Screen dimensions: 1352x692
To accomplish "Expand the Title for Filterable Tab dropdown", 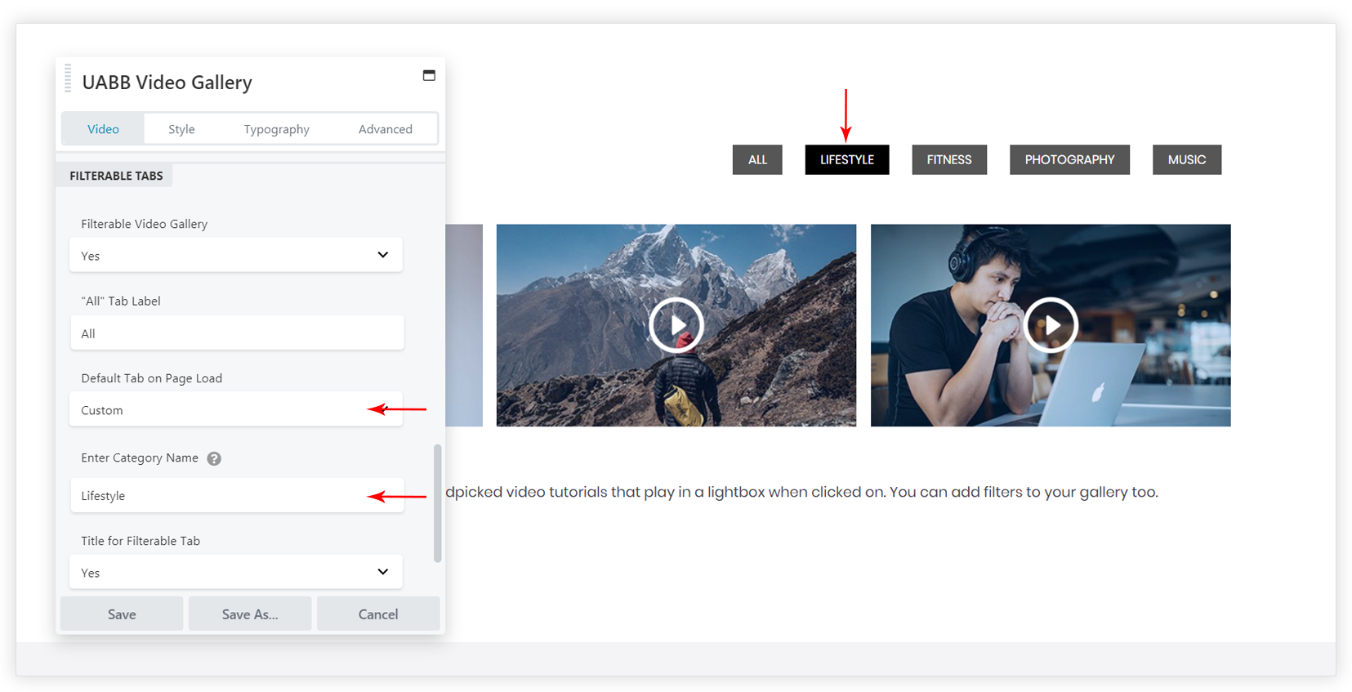I will coord(236,573).
